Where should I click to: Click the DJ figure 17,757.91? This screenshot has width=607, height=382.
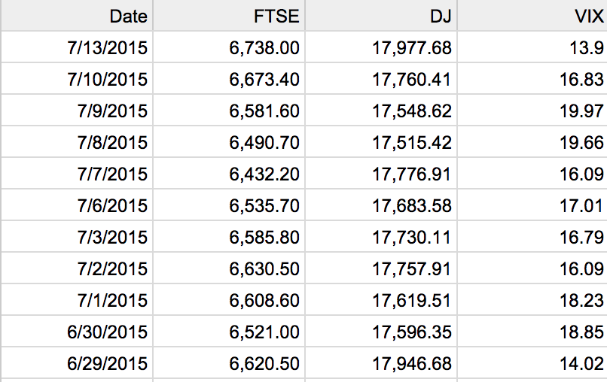pos(381,268)
